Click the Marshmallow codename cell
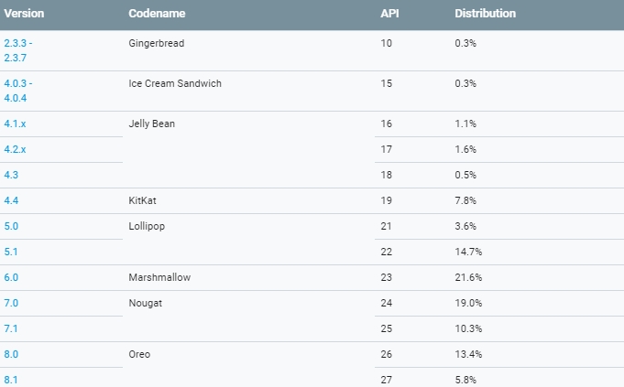 click(x=160, y=277)
